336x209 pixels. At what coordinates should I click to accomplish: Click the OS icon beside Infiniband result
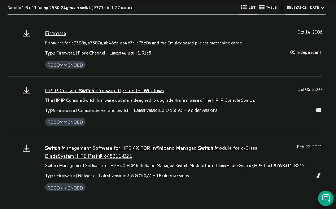click(x=318, y=175)
